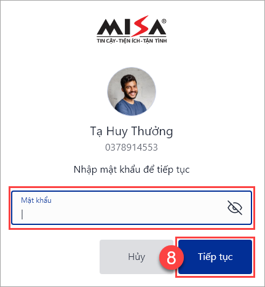Toggle password visibility with the crossed-eye icon

(235, 208)
